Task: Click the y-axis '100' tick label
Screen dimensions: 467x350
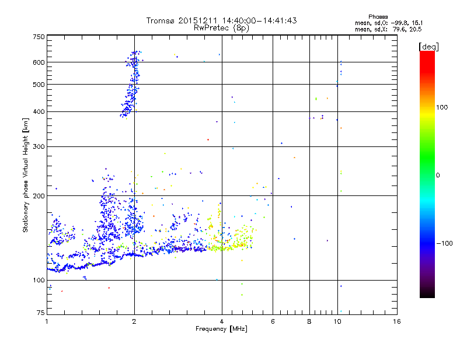Action: click(39, 281)
